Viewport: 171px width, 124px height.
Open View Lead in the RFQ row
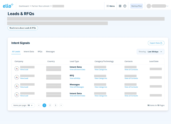24,78
